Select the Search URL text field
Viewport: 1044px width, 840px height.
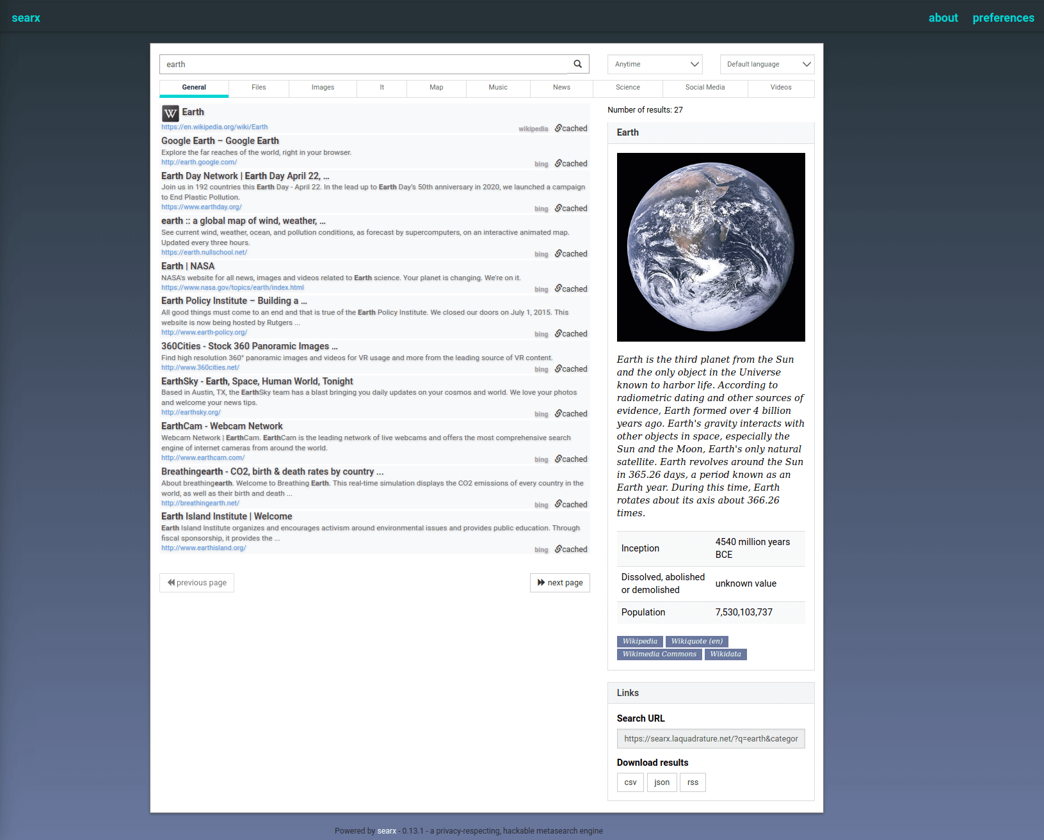[x=711, y=739]
